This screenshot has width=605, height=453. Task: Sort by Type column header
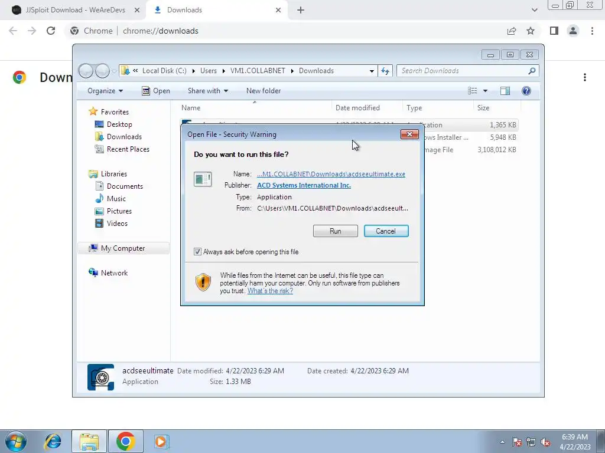[438, 108]
